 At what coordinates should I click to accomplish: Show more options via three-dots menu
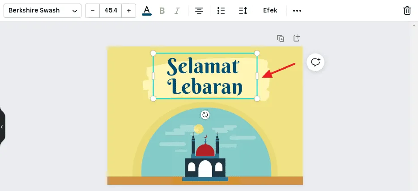tap(297, 11)
